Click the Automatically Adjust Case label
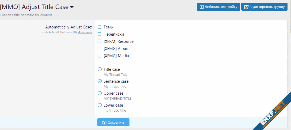 point(68,27)
